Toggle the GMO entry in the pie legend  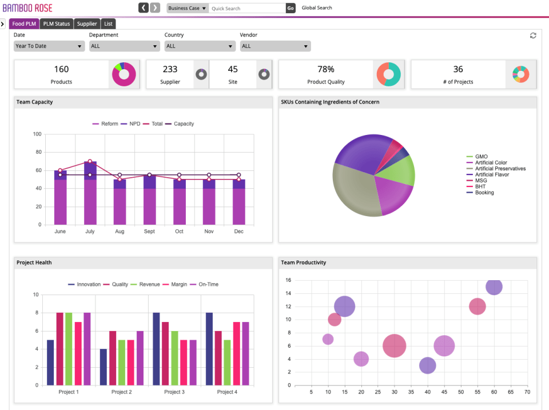point(483,157)
